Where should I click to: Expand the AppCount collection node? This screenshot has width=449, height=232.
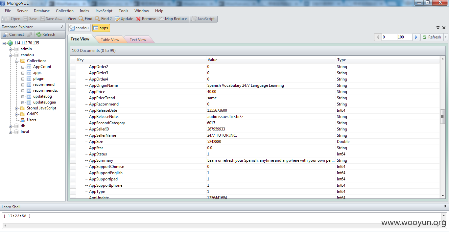click(x=23, y=67)
